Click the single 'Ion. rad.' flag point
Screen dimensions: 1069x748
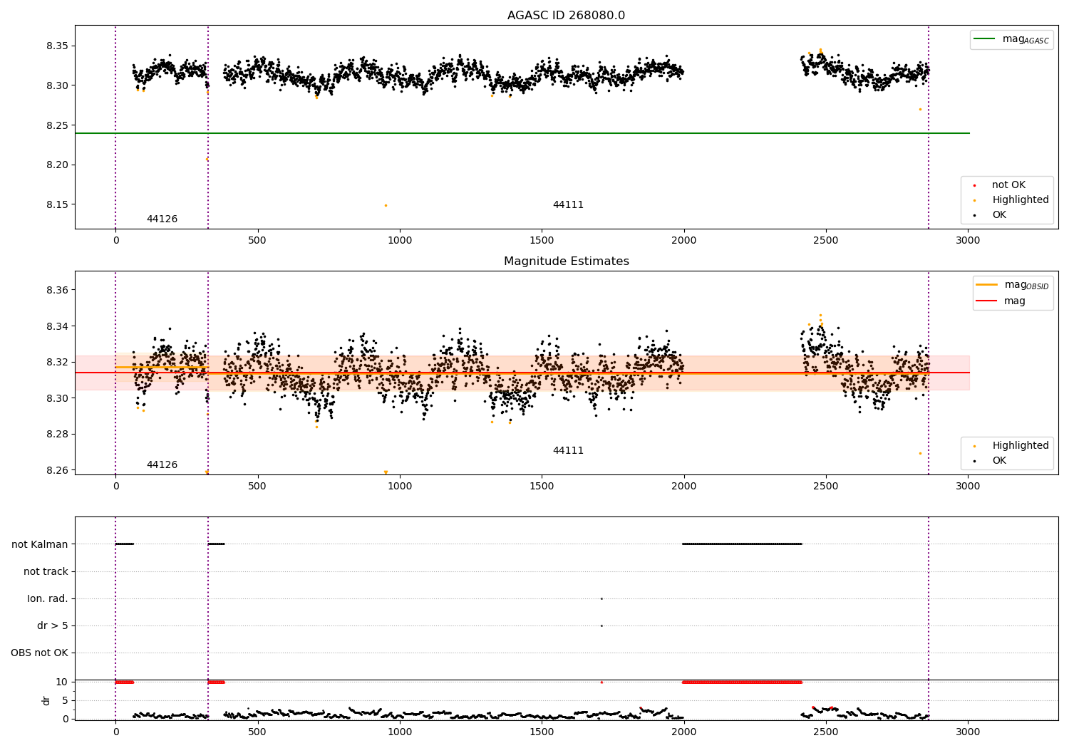(601, 599)
